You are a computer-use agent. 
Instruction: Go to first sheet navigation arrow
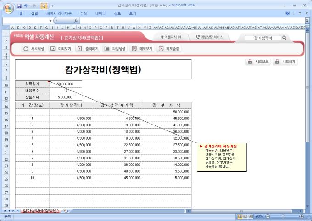coord(5,210)
